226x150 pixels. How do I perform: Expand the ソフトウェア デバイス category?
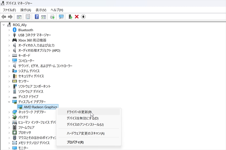[x=9, y=91]
